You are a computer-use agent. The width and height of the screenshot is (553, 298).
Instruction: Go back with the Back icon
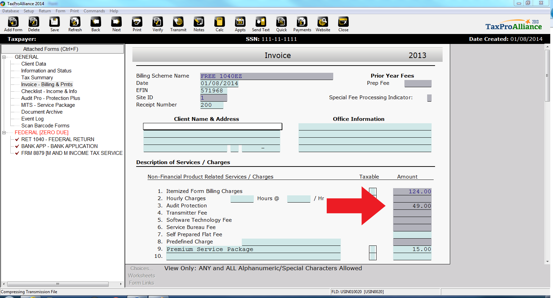point(96,24)
